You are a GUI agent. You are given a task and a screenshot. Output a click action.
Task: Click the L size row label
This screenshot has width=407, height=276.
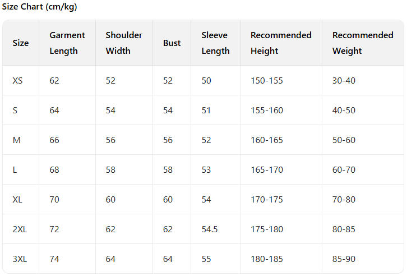click(x=15, y=170)
